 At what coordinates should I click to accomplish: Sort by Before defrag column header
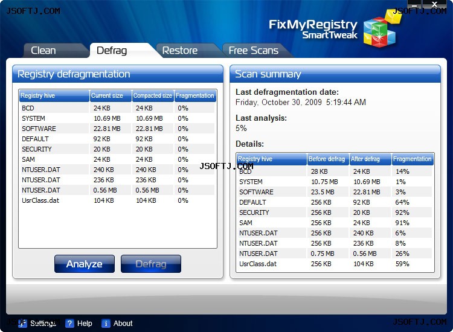click(328, 159)
